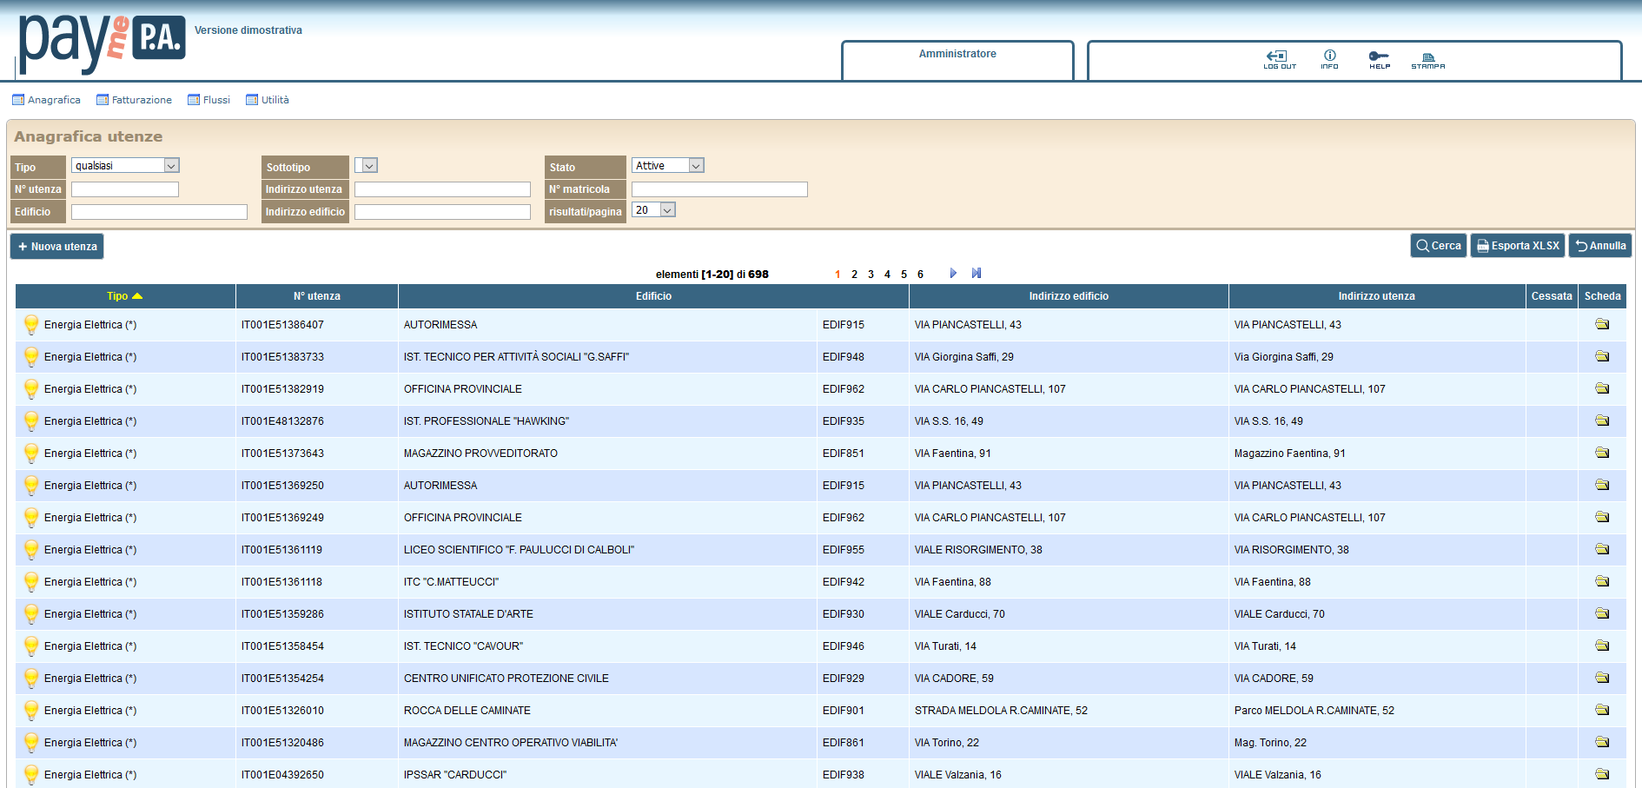This screenshot has width=1642, height=788.
Task: Open the Stato dropdown showing Attive
Action: tap(667, 165)
